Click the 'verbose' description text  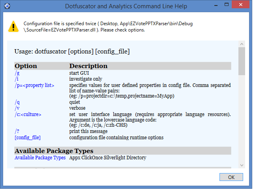pos(77,108)
